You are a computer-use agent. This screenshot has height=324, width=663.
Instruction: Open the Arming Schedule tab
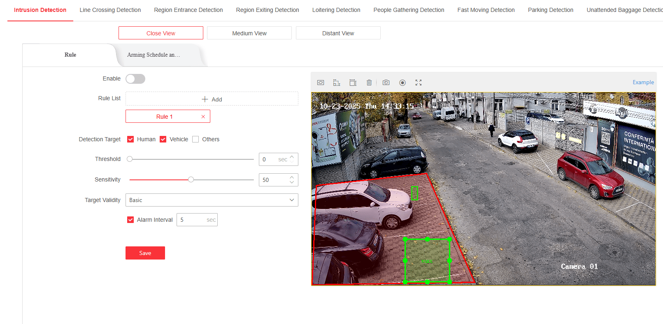(154, 55)
